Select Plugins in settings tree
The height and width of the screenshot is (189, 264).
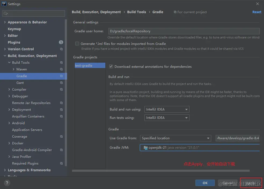pos(14,42)
